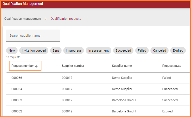Screen dimensions: 191x117
Task: Go to Qualification management breadcrumb
Action: (23, 19)
